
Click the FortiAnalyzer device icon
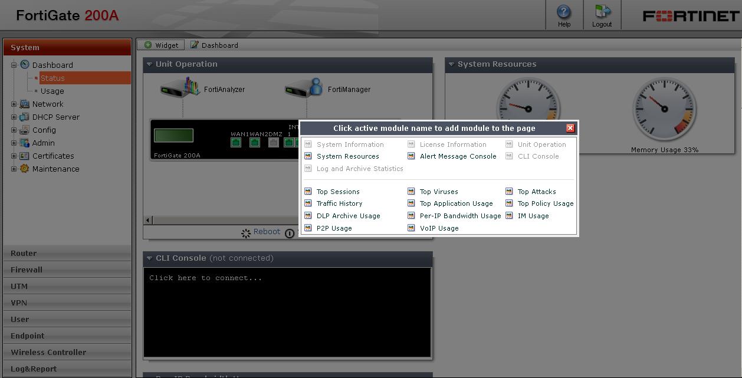point(181,87)
